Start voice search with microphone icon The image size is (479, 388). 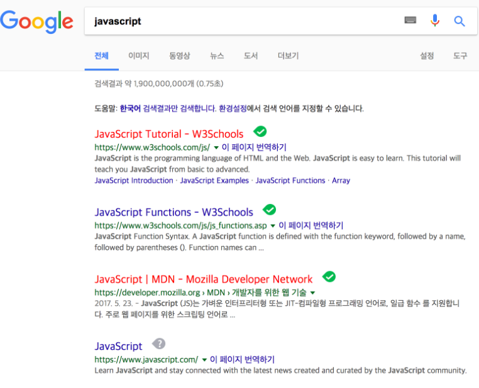click(x=435, y=21)
